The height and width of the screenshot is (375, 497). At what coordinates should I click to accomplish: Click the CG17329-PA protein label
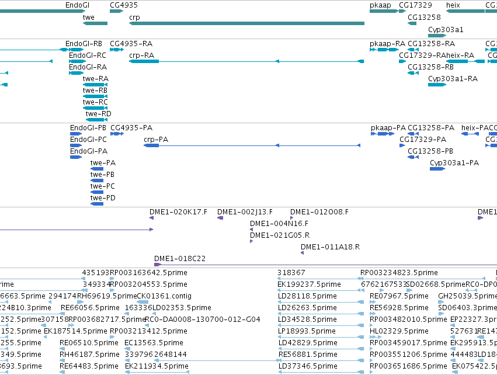click(x=423, y=140)
